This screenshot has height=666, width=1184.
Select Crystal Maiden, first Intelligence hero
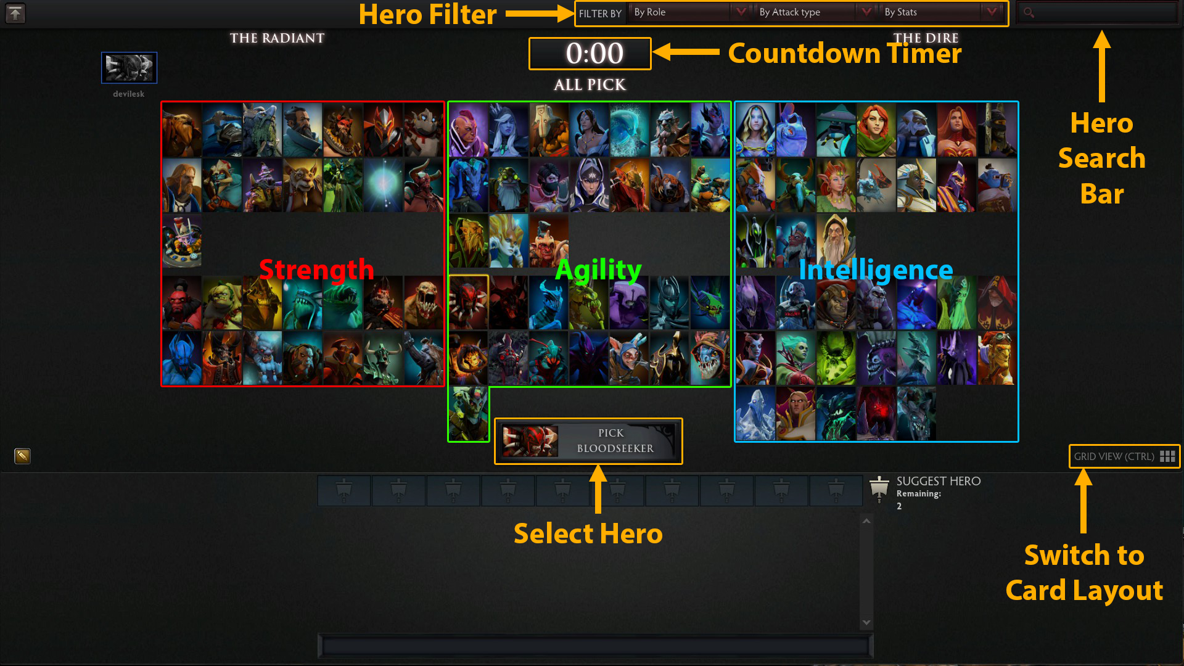755,130
